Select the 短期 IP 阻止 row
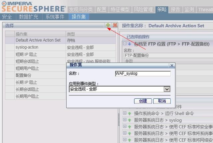This screenshot has width=213, height=143. tap(61, 54)
